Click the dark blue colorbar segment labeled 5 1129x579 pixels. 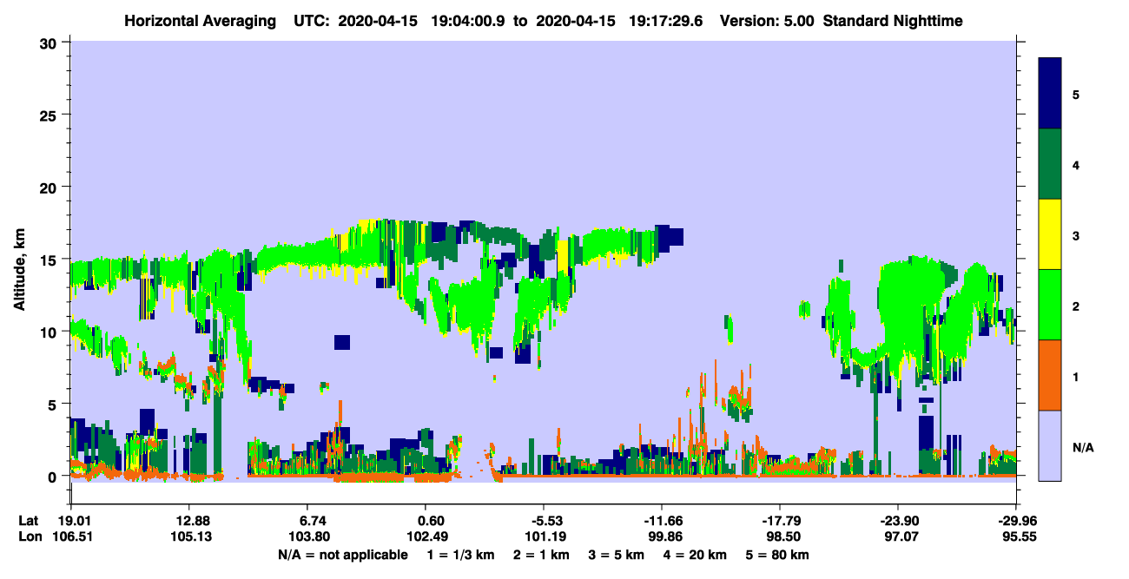point(1050,94)
